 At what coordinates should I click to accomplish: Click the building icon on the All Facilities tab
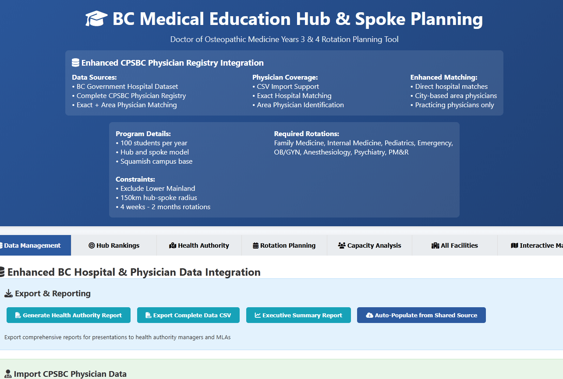[436, 245]
